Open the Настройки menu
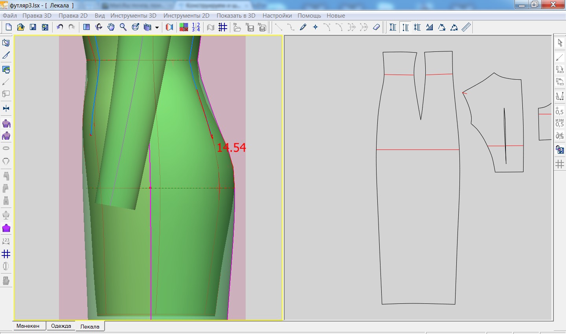 click(277, 16)
